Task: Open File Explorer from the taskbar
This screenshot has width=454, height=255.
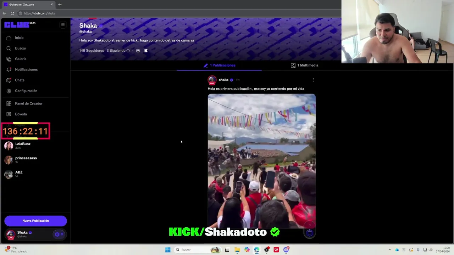Action: [x=237, y=250]
